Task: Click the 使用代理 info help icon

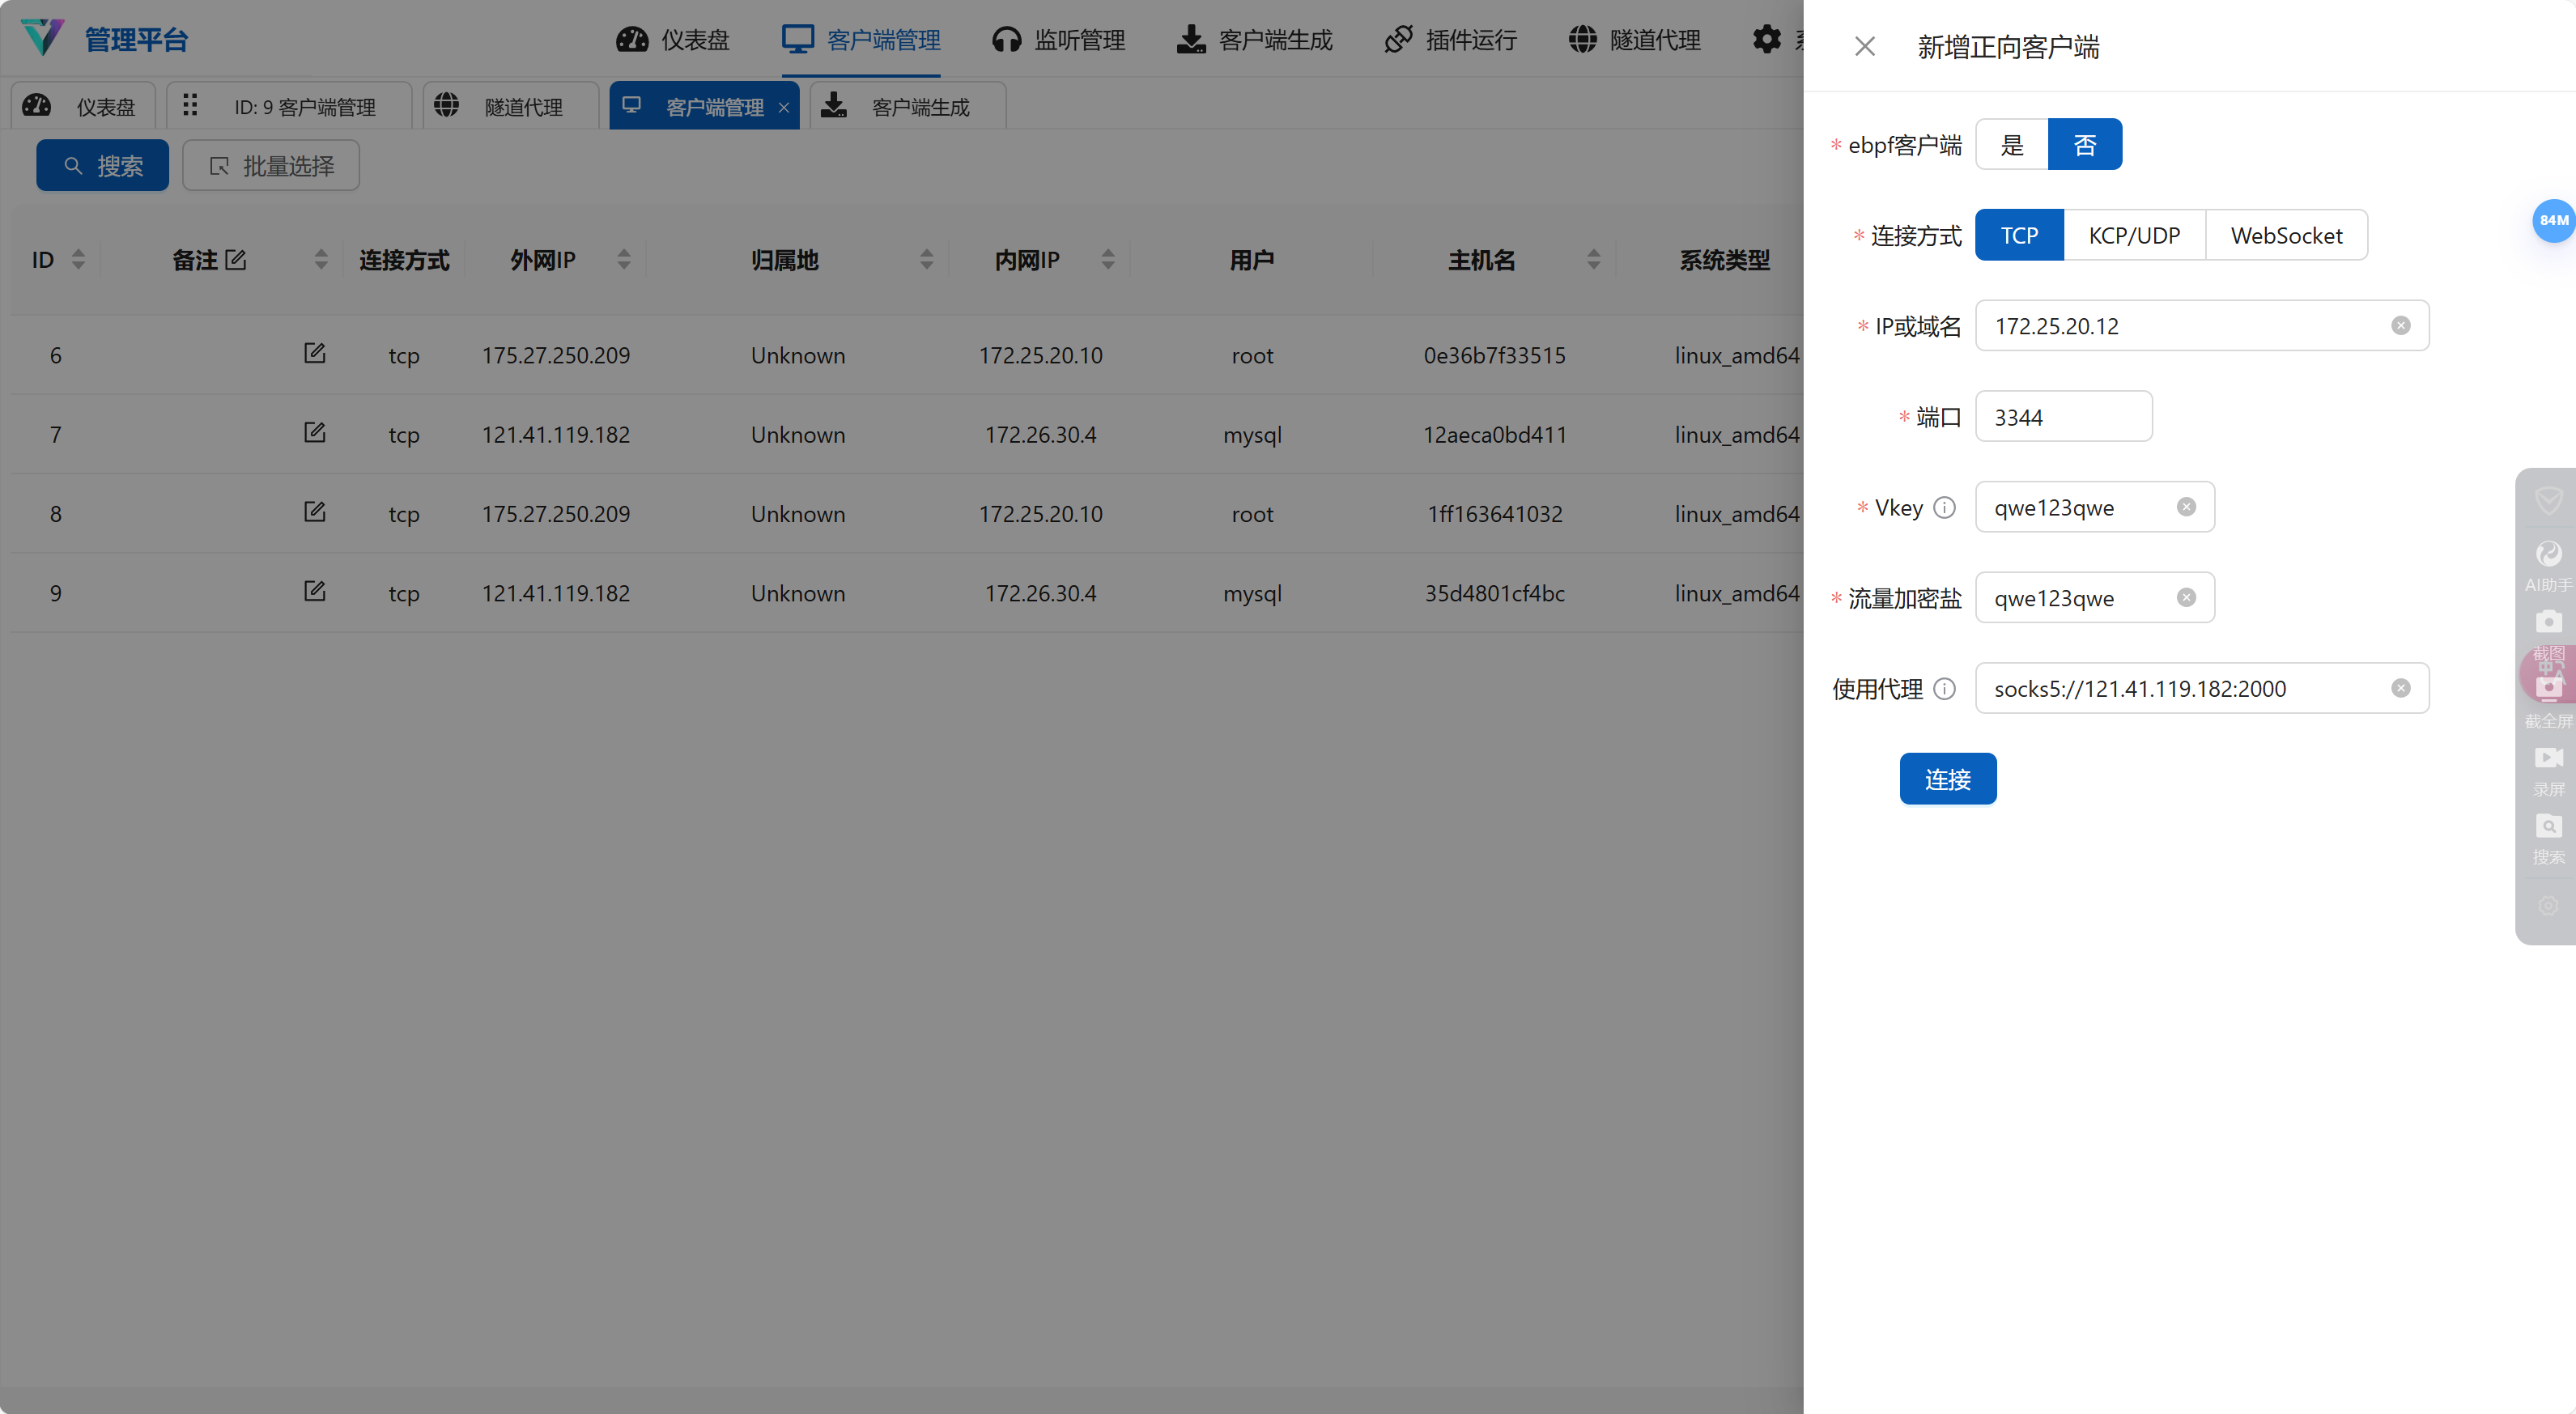Action: 1944,689
